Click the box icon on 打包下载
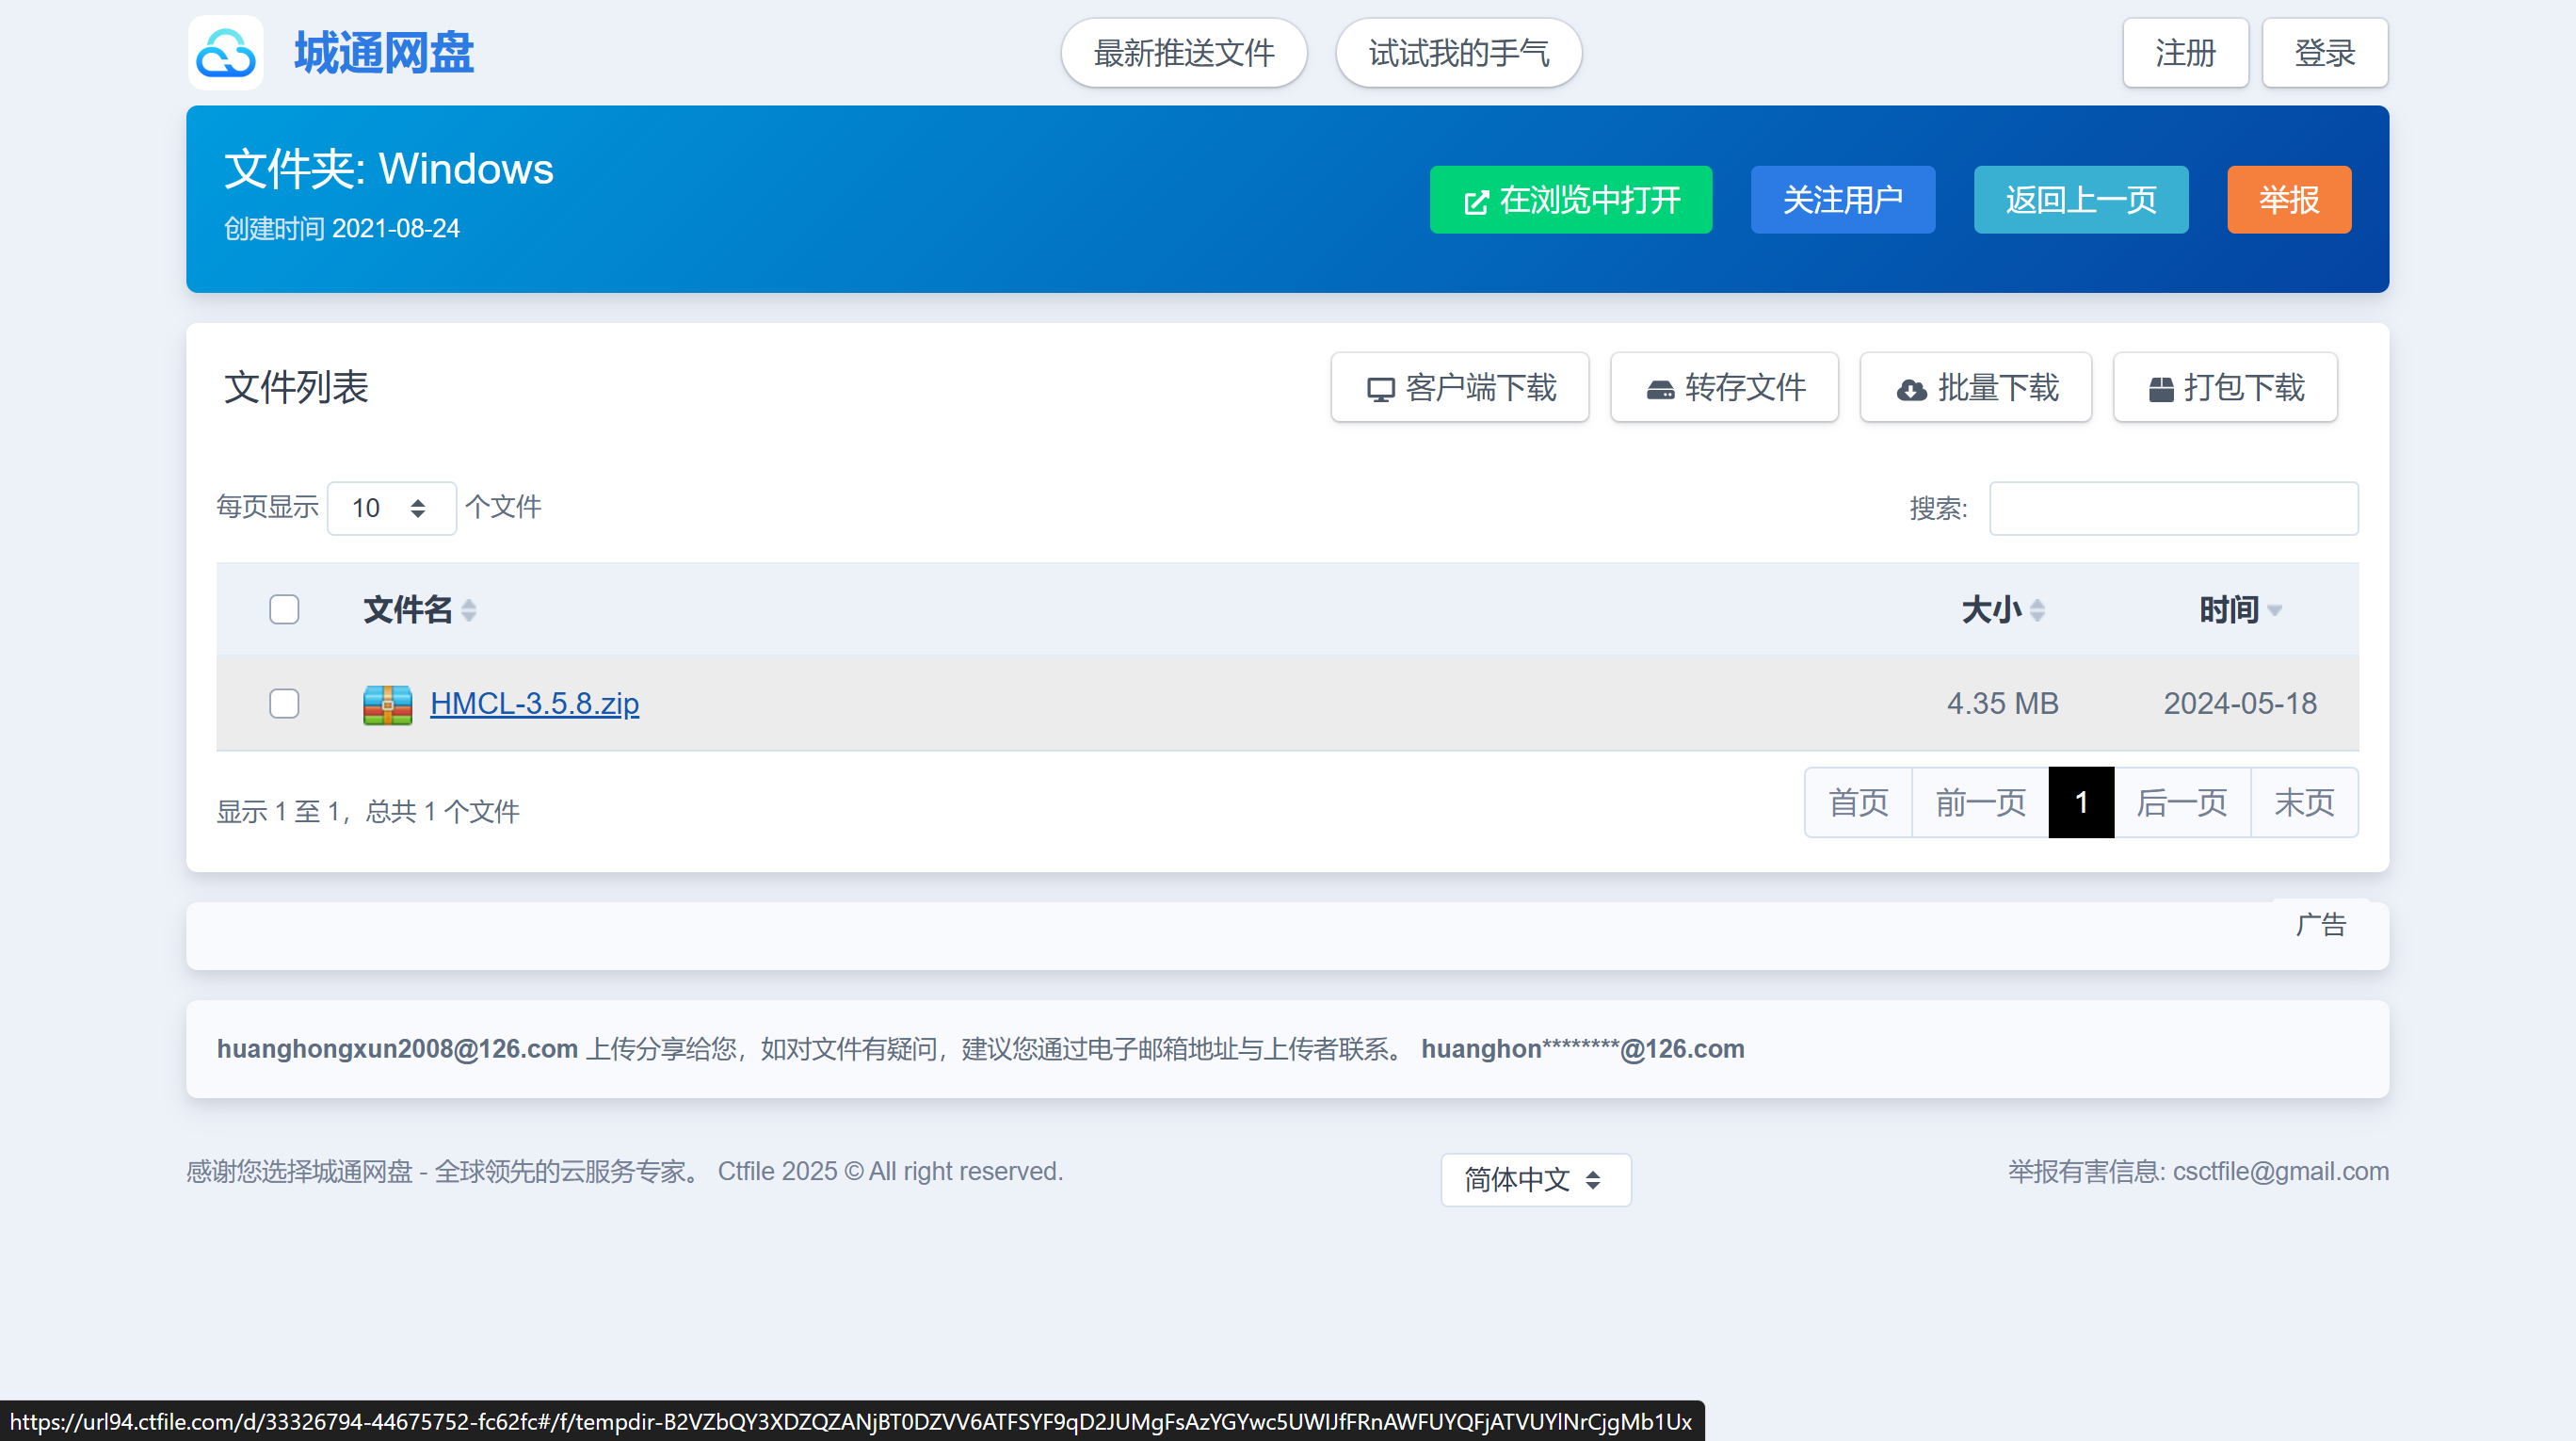 pos(2160,390)
